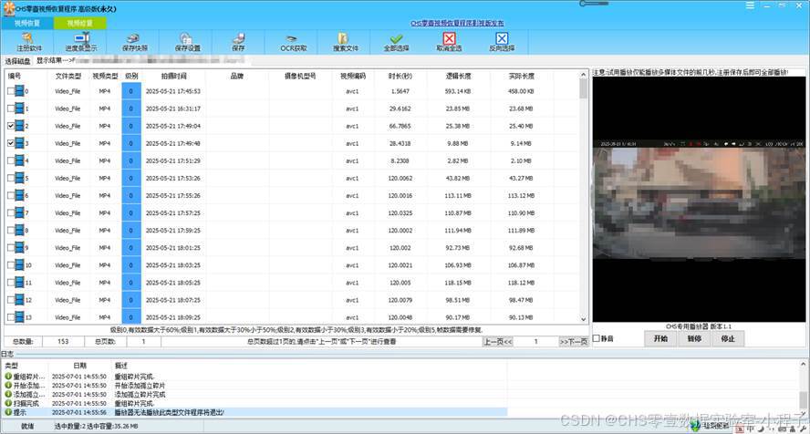Click the 保存快照 save snapshot icon
Image resolution: width=810 pixels, height=434 pixels.
134,38
